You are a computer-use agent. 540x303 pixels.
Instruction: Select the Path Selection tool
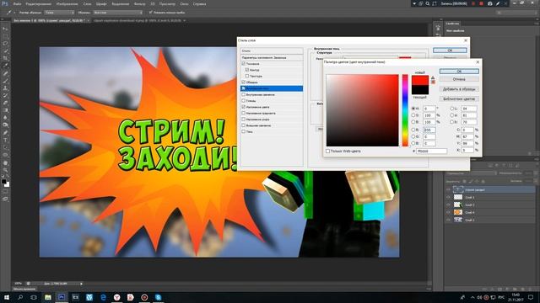click(5, 147)
